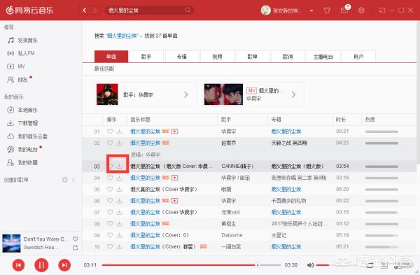
Task: Open song title link in row 07
Action: pos(145,212)
